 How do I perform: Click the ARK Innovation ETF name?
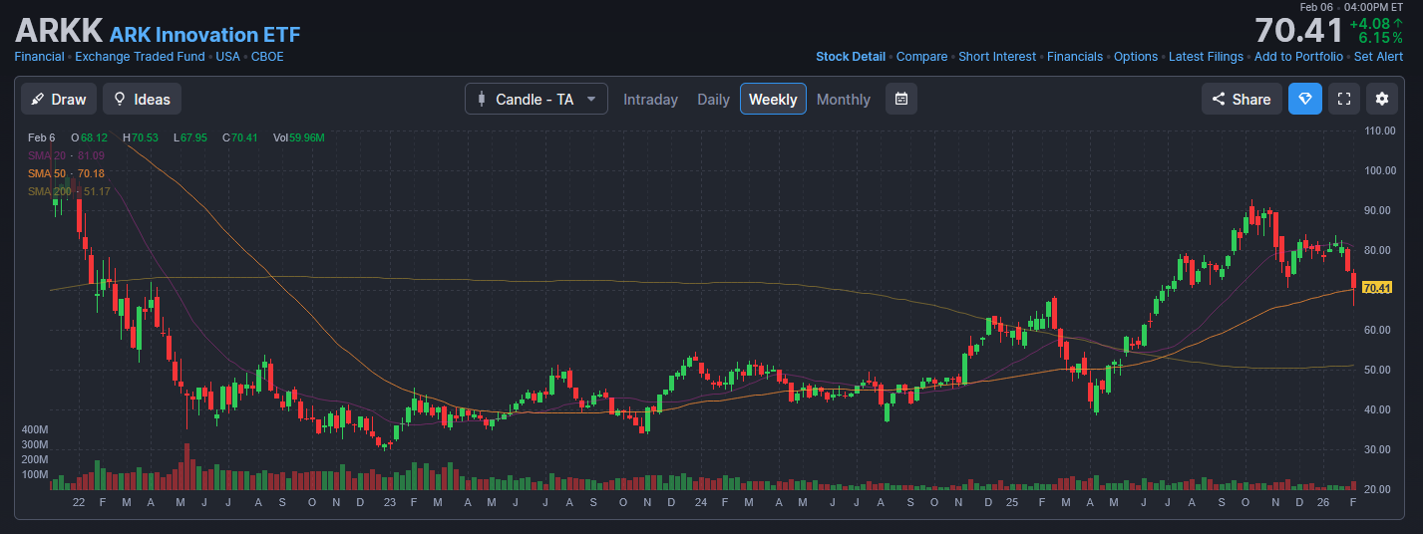tap(205, 35)
